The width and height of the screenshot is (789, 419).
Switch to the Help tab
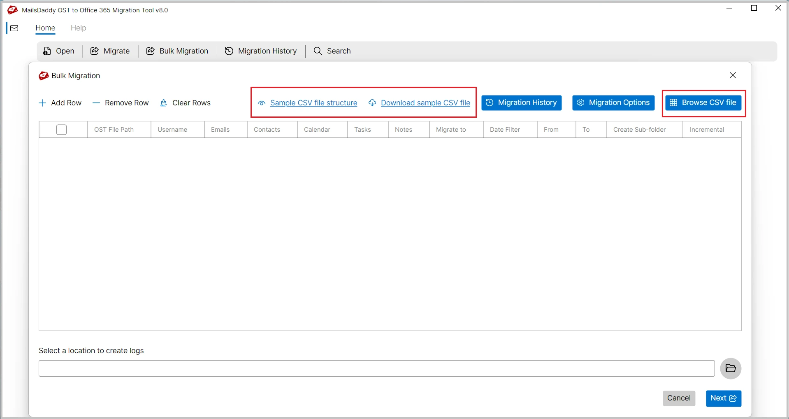78,28
